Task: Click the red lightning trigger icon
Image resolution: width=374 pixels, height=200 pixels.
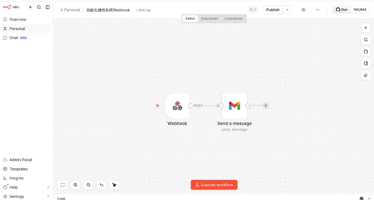Action: click(158, 106)
